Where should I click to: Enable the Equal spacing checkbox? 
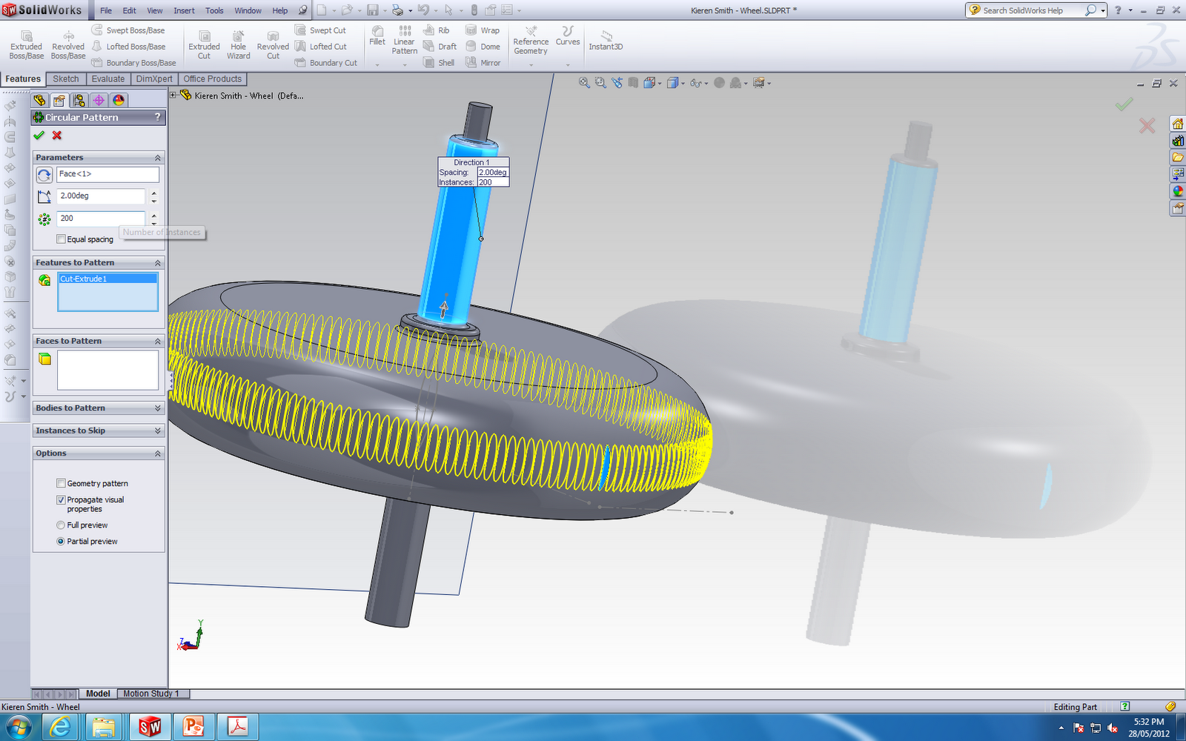click(62, 239)
